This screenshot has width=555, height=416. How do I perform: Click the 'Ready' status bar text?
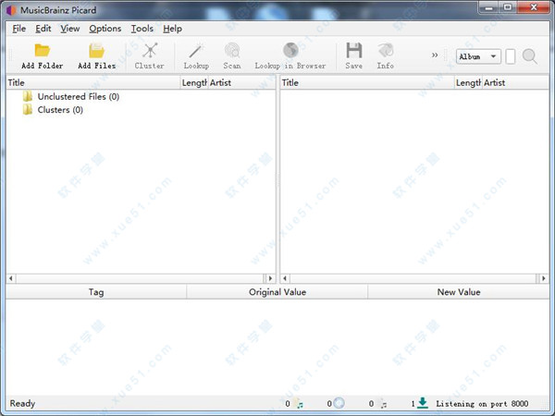22,403
